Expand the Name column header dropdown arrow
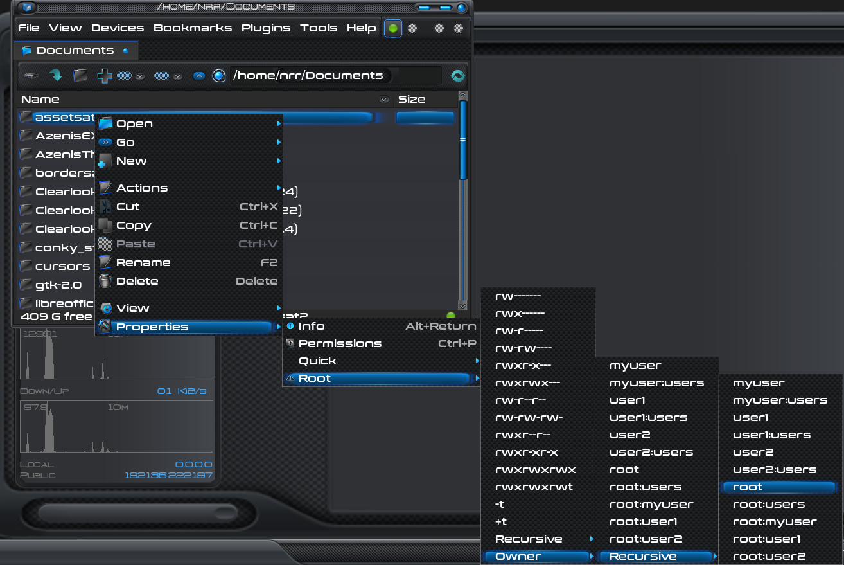This screenshot has height=565, width=844. point(383,100)
